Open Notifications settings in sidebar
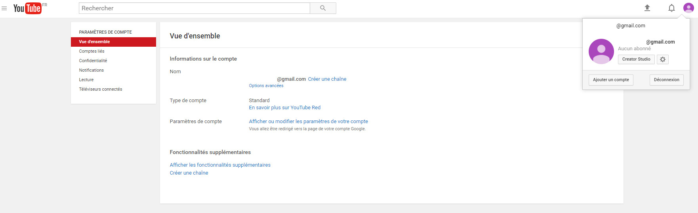The image size is (698, 213). click(92, 70)
